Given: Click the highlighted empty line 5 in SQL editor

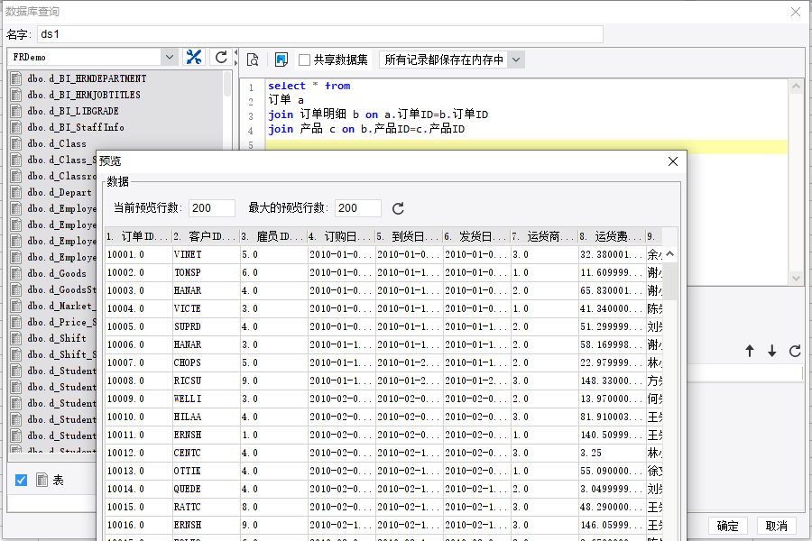Looking at the screenshot, I should 527,146.
